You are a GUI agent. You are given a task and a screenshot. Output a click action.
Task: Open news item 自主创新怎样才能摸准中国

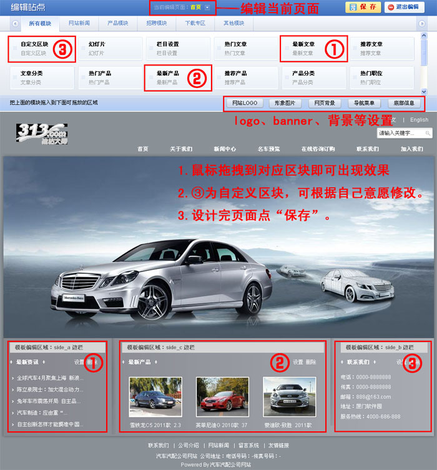click(50, 424)
